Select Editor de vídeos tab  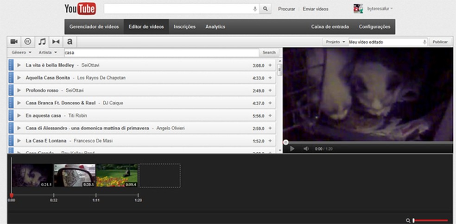146,27
